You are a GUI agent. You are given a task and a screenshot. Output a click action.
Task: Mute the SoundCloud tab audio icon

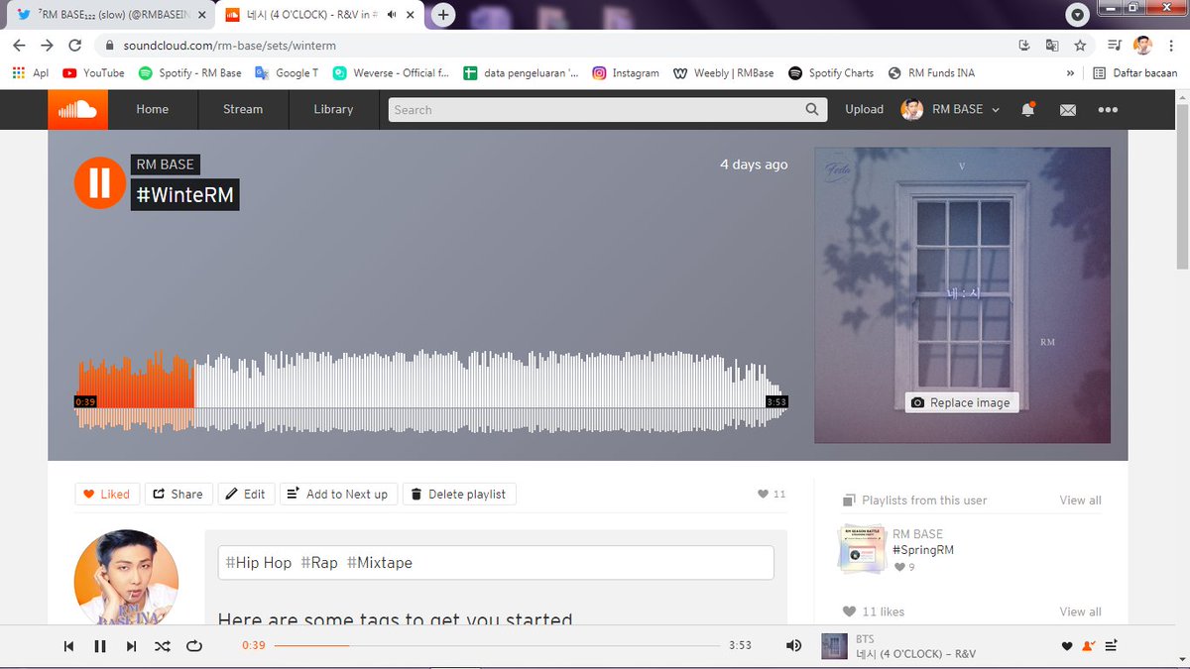[x=392, y=15]
